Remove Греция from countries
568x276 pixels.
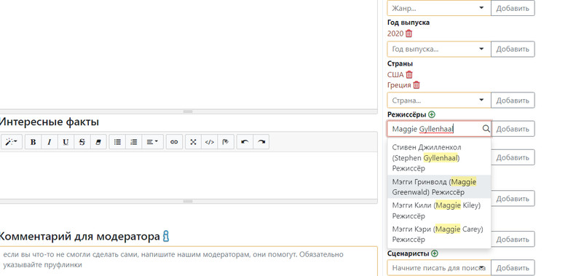tap(417, 85)
